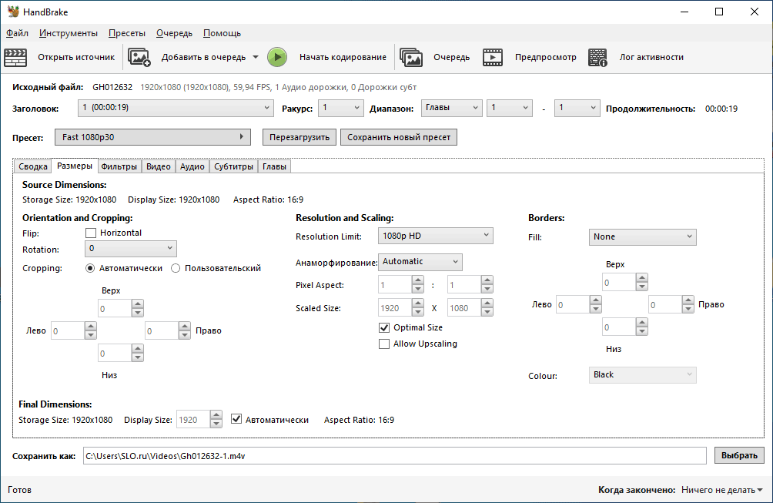Click the GH012632 source file name
Screen dimensions: 773x503
[112, 87]
